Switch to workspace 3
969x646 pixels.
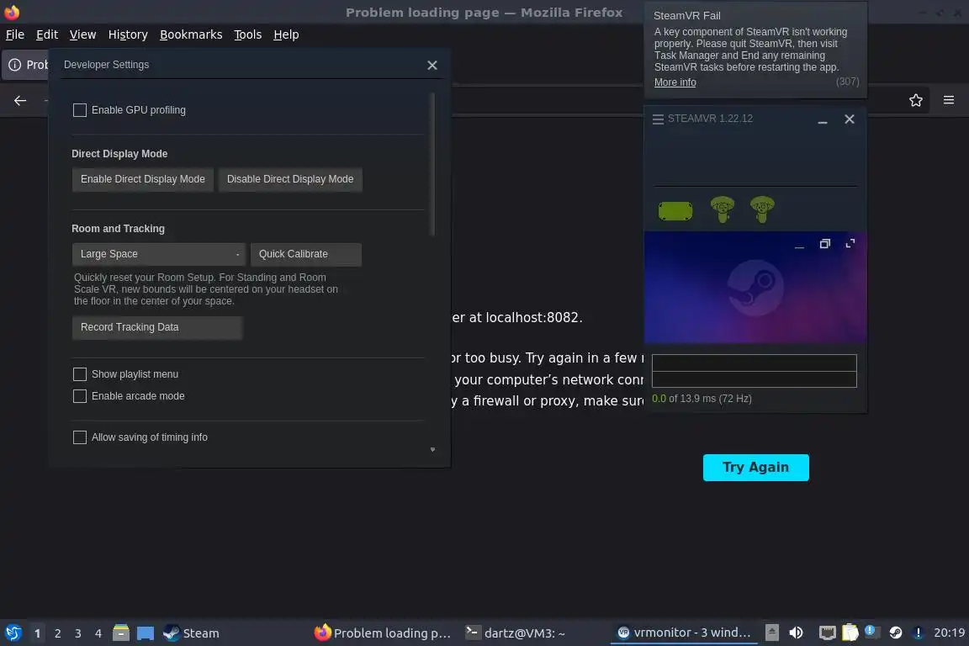[x=78, y=633]
